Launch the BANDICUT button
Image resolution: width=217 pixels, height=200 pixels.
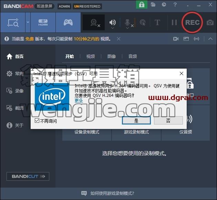tap(28, 176)
